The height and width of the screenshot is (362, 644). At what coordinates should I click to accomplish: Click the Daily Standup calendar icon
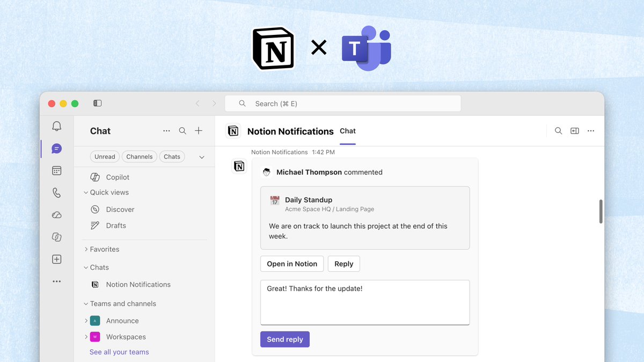coord(275,201)
